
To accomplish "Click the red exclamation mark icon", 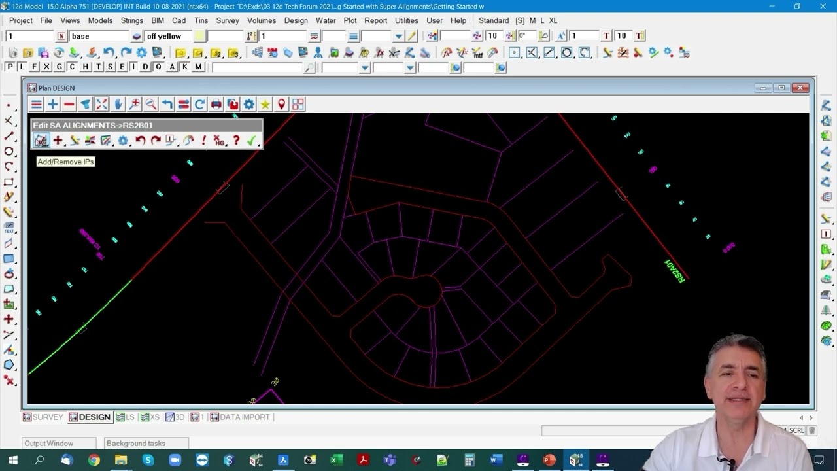I will (x=204, y=141).
